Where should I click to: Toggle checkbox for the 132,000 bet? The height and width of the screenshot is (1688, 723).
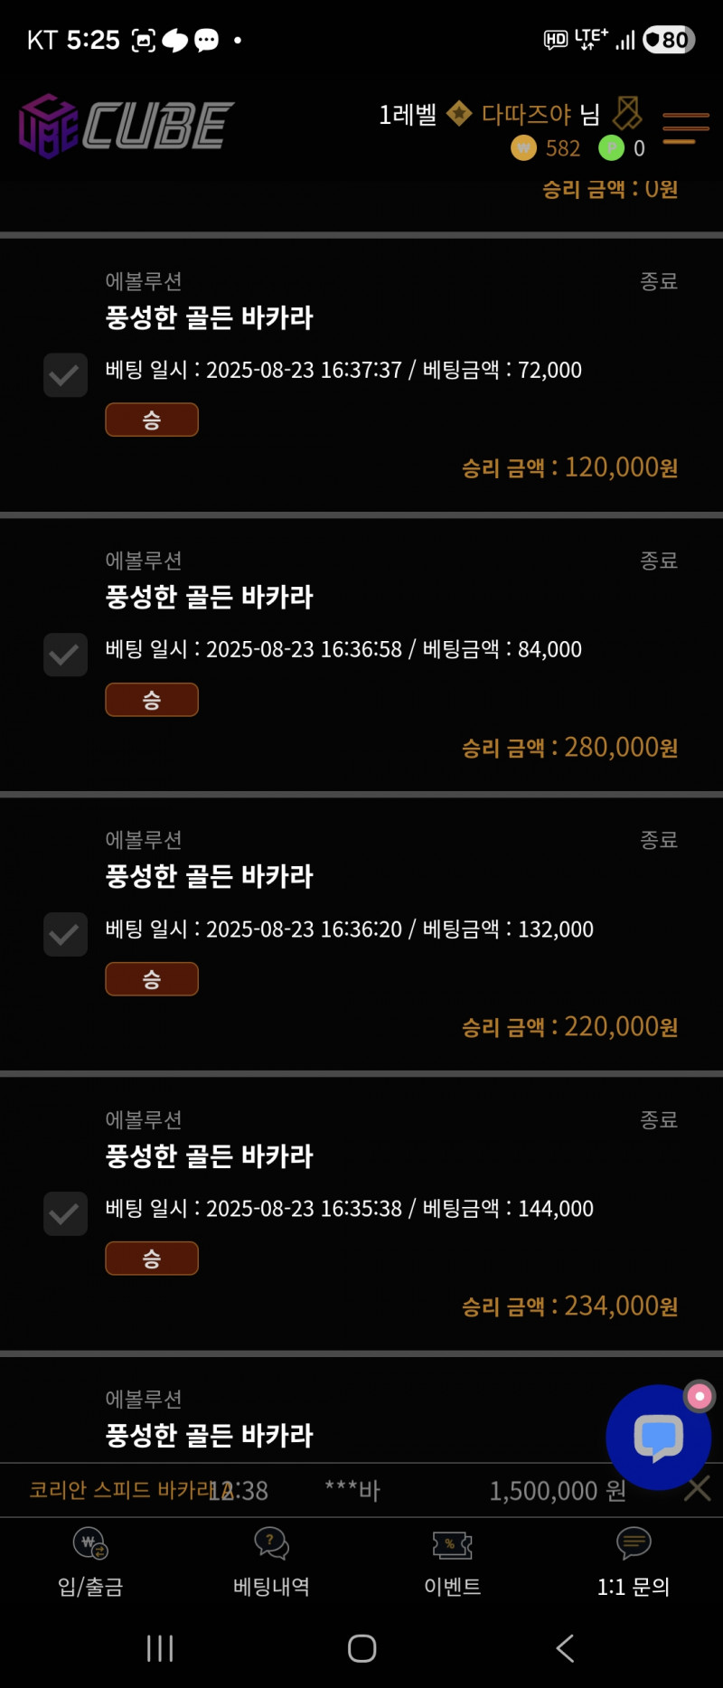coord(65,934)
